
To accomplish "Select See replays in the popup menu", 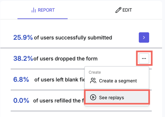I will pos(117,97).
